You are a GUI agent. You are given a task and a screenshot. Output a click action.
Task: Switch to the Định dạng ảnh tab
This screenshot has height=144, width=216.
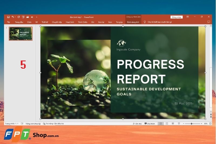(133, 22)
